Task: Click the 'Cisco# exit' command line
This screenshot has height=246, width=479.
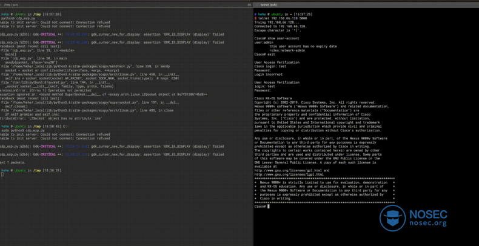Action: click(264, 55)
